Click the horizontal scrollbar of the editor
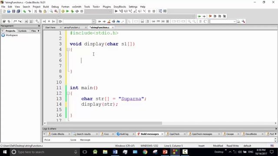This screenshot has width=278, height=156. pos(104,123)
